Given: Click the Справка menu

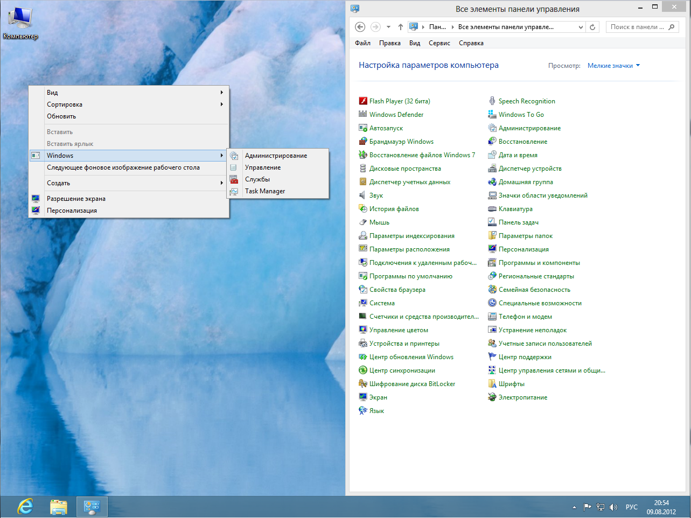Looking at the screenshot, I should (471, 43).
